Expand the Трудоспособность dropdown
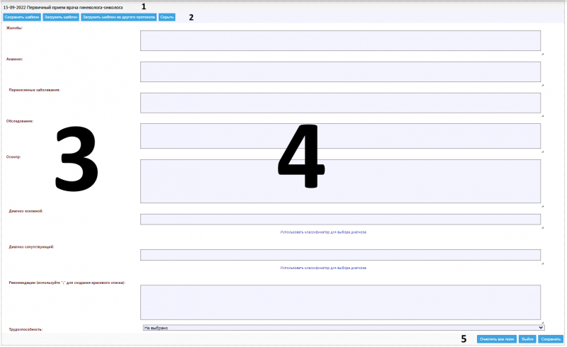 [343, 328]
